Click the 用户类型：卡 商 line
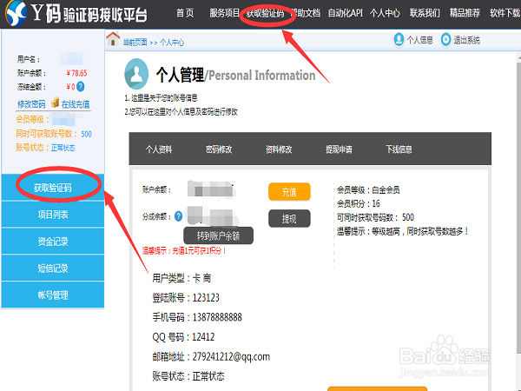 point(181,278)
